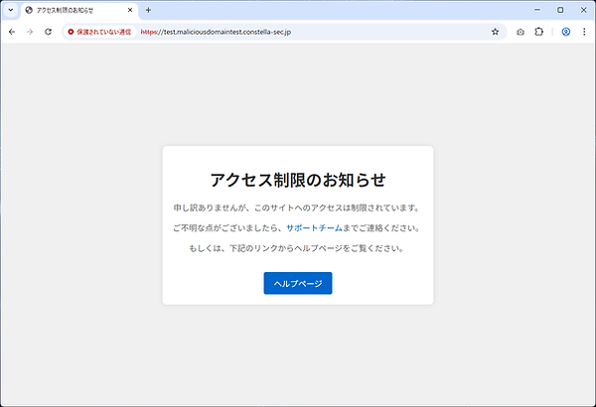Click the URL in the address bar

(x=216, y=32)
